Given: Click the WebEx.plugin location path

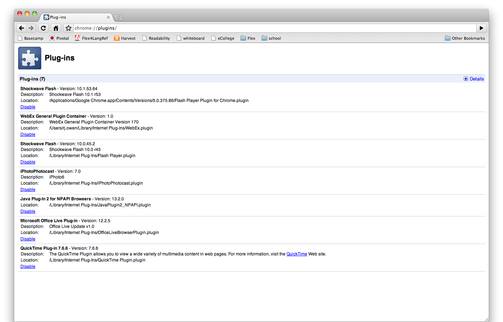Looking at the screenshot, I should tap(101, 128).
